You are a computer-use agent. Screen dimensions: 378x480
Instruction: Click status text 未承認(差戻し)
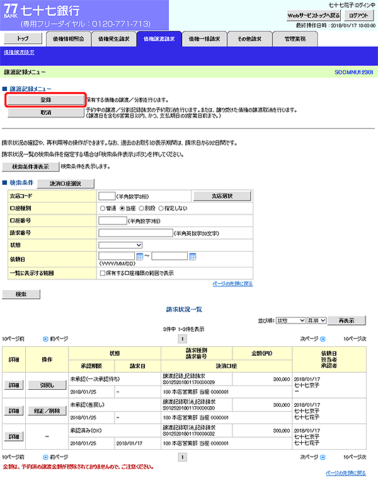[88, 405]
